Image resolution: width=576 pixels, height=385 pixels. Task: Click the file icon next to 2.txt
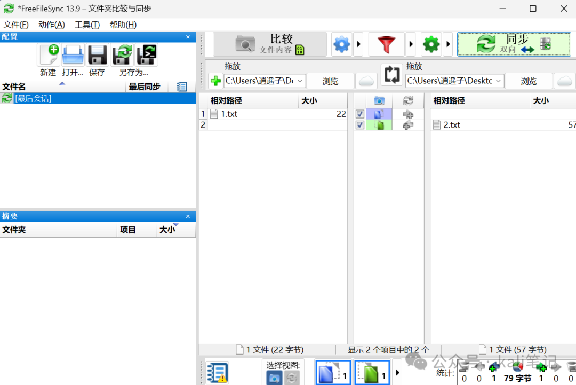point(436,125)
